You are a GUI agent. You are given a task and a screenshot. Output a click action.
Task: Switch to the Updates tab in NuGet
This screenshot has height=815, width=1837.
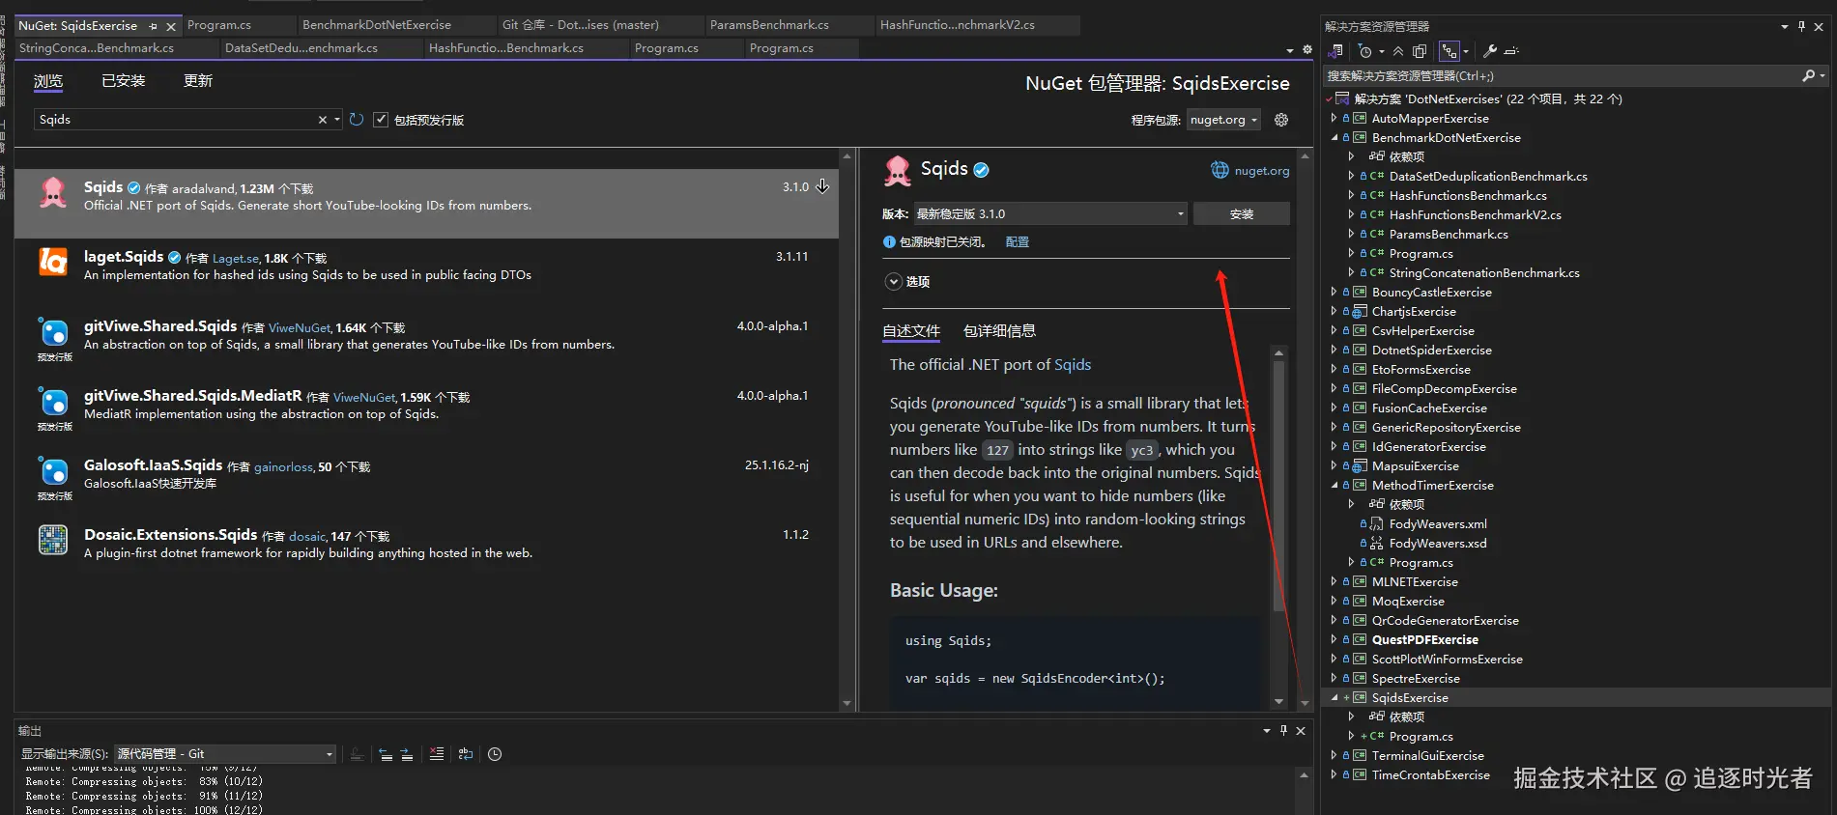pyautogui.click(x=198, y=81)
